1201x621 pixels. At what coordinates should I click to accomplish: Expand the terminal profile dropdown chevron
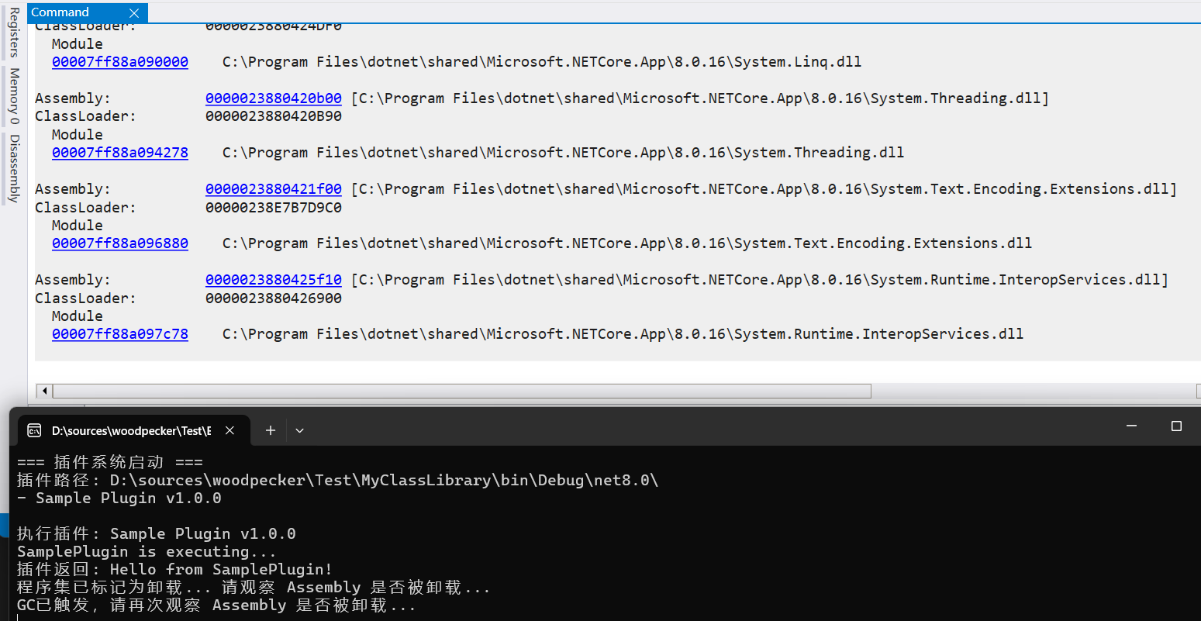[299, 430]
